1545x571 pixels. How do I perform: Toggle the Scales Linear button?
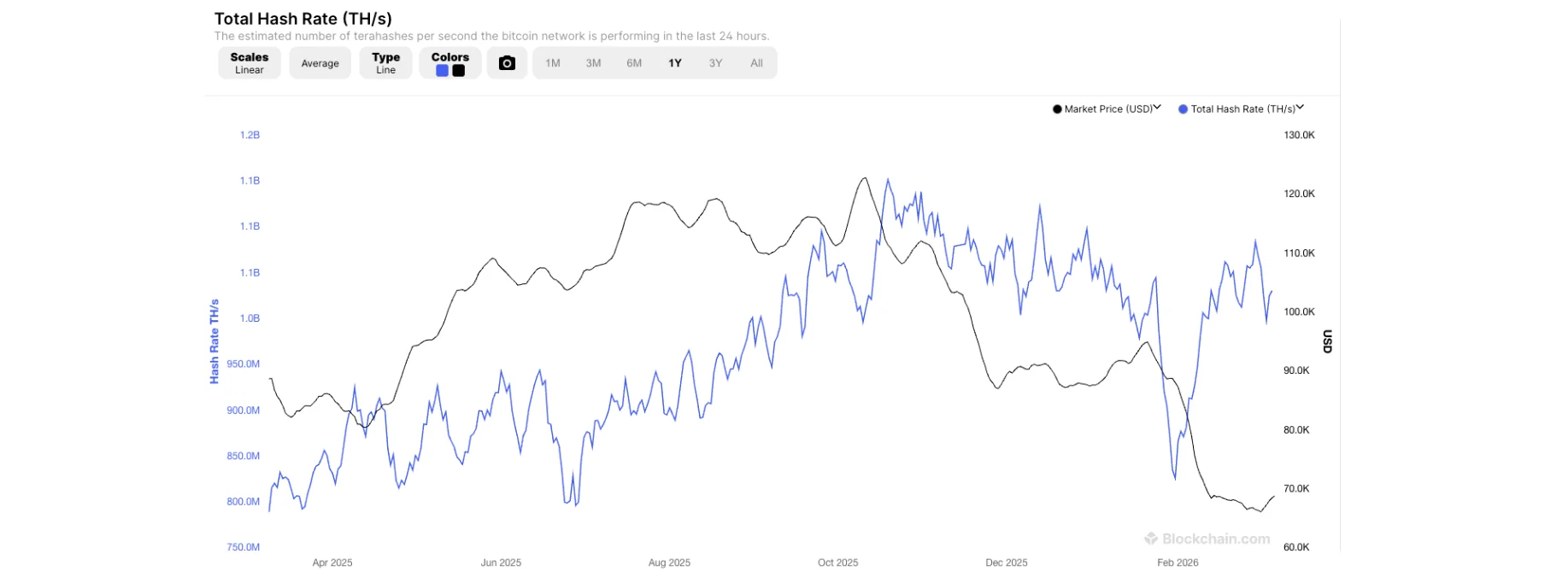250,63
